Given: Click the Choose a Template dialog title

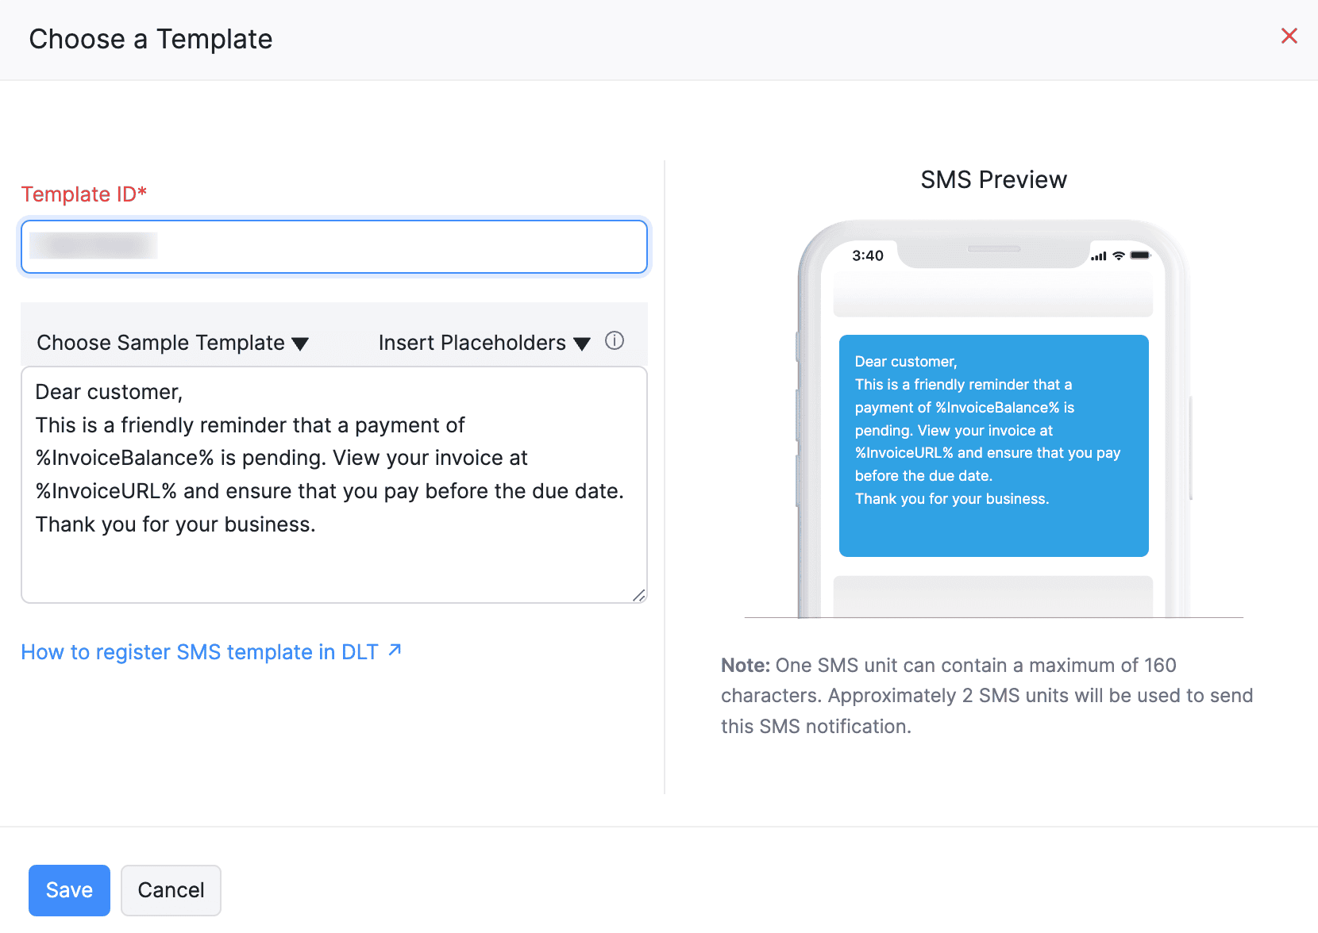Looking at the screenshot, I should click(151, 38).
